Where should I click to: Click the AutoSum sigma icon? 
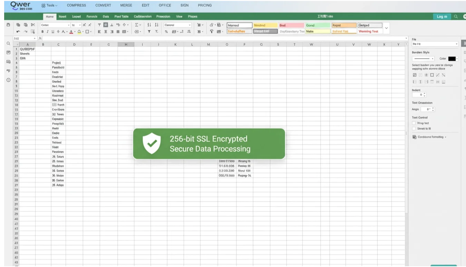pos(137,25)
